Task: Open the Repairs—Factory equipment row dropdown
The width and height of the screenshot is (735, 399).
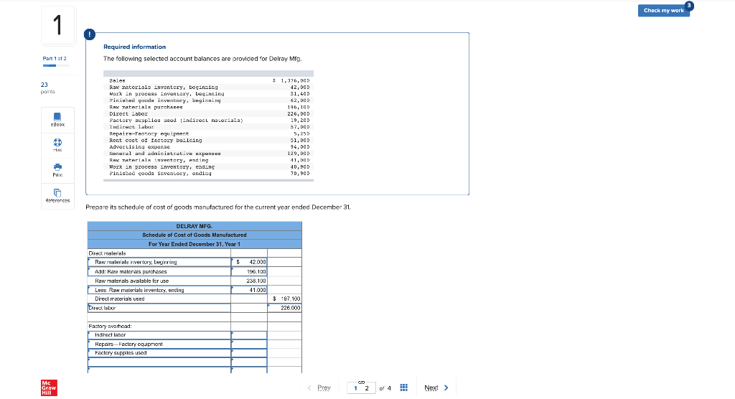Action: point(159,344)
